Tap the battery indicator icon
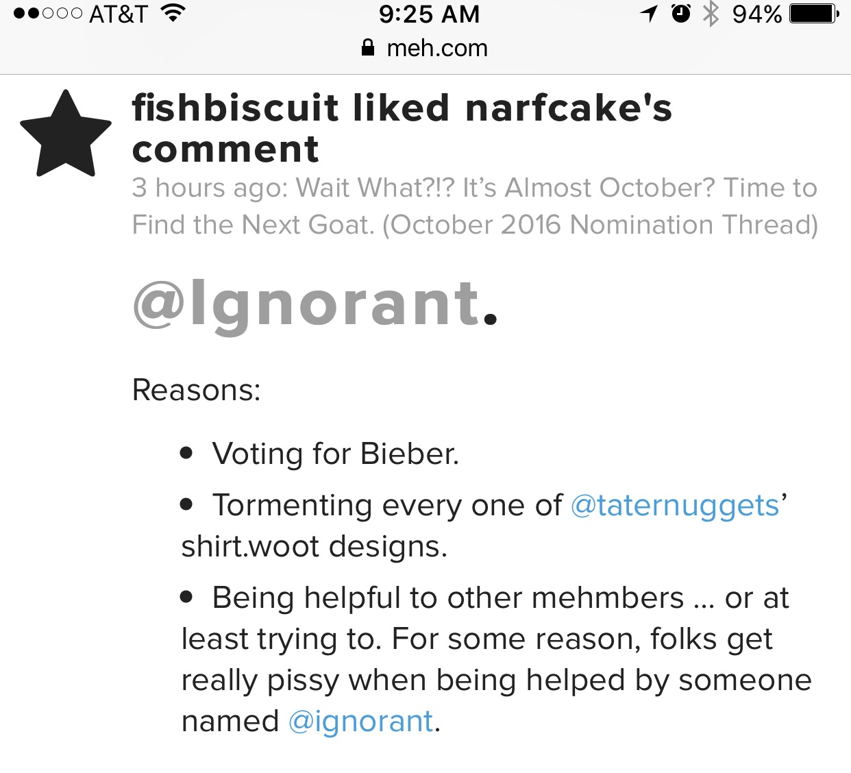This screenshot has width=851, height=773. coord(814,14)
